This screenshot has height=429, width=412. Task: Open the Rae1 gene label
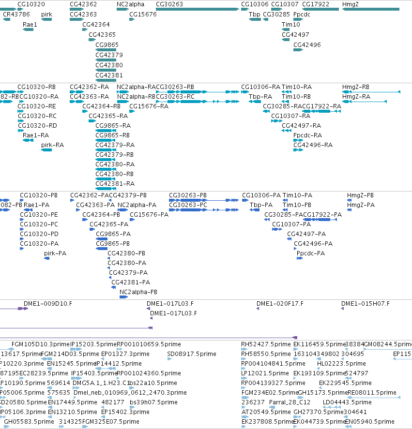point(30,24)
